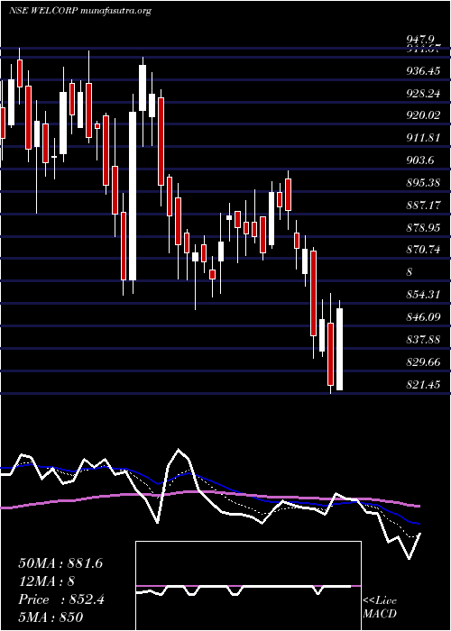This screenshot has width=451, height=631.
Task: Click the 50MA : 881.6 readout
Action: pyautogui.click(x=60, y=563)
